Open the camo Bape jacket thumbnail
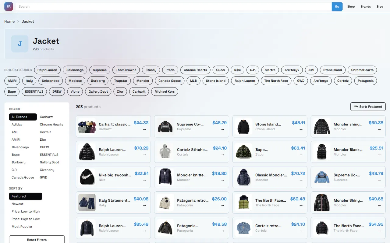 (243, 152)
